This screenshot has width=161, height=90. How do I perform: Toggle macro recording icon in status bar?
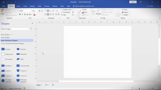[x=24, y=88]
